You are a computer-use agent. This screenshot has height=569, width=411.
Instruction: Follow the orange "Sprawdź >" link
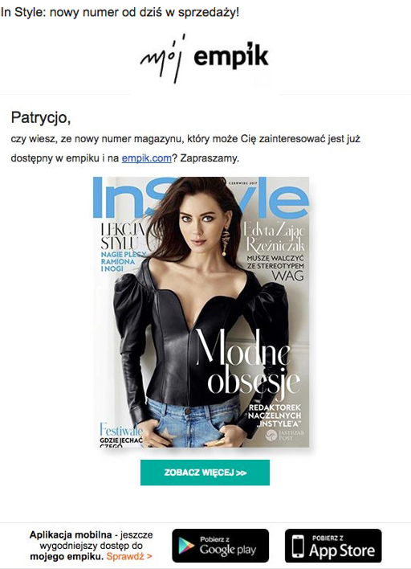tap(129, 556)
